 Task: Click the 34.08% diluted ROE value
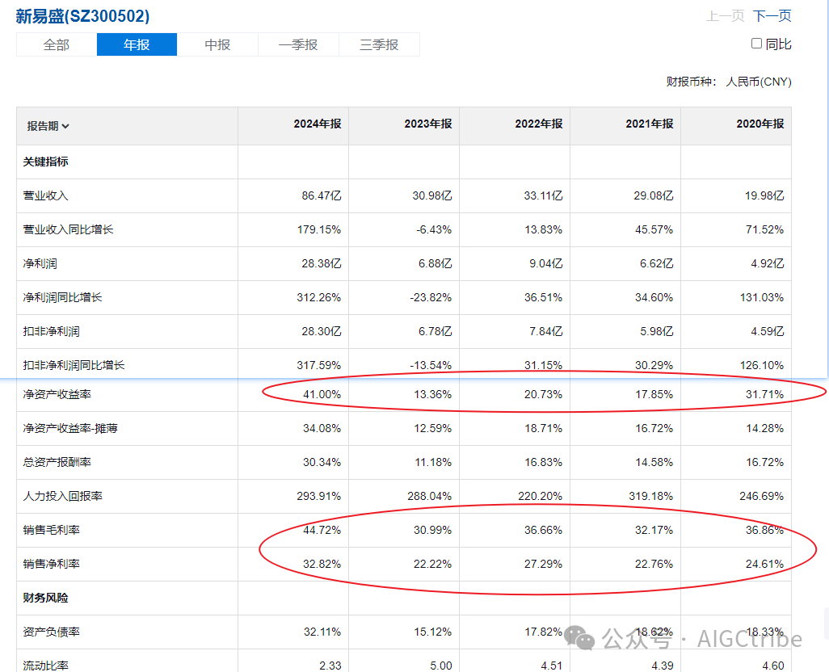tap(322, 428)
